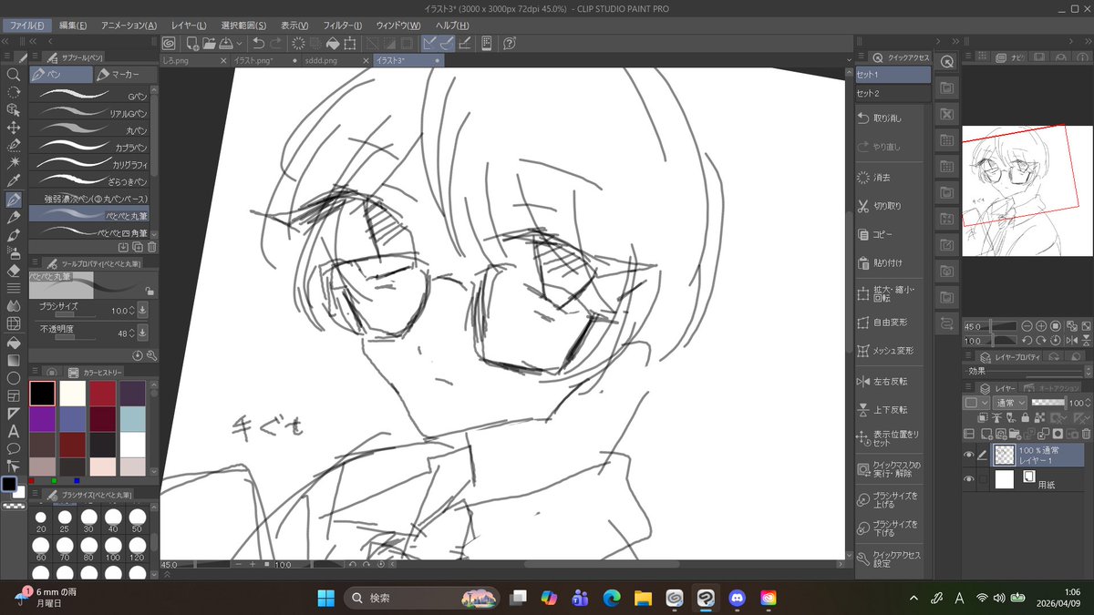Screen dimensions: 1094x615
Task: Hide the 用紙 paper layer eye icon
Action: tap(968, 479)
